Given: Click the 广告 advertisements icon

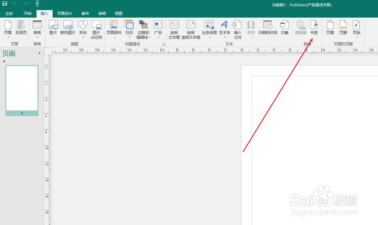Looking at the screenshot, I should (158, 25).
